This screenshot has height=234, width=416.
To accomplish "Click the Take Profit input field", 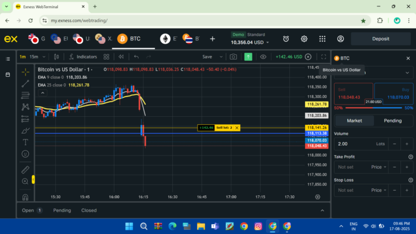I will tap(352, 167).
